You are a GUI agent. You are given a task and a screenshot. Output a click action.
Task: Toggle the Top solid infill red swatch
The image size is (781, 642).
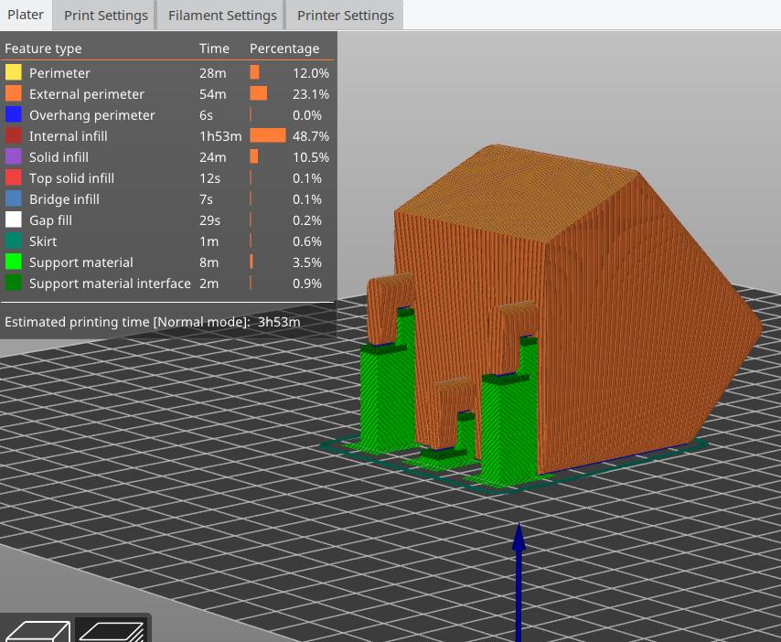(x=14, y=177)
